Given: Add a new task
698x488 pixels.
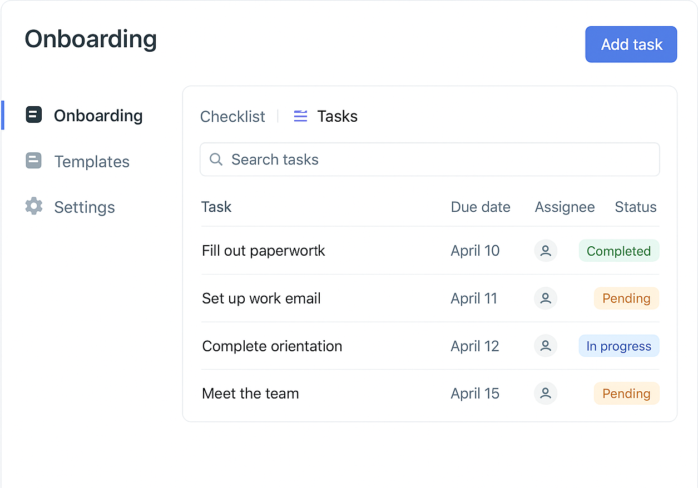Looking at the screenshot, I should tap(631, 44).
